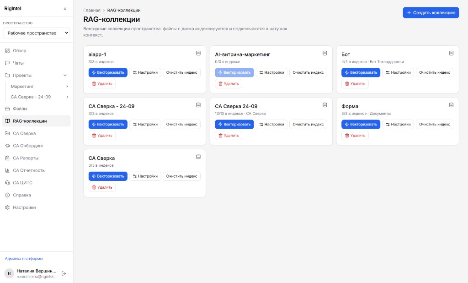Go to Чаты in the sidebar
The height and width of the screenshot is (283, 468).
(x=36, y=63)
